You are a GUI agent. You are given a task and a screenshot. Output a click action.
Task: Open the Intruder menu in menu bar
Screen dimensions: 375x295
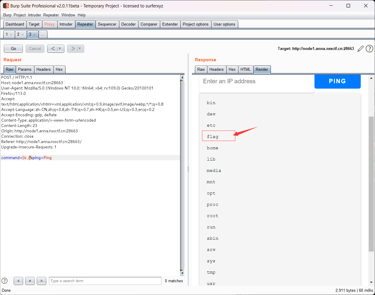tap(34, 15)
